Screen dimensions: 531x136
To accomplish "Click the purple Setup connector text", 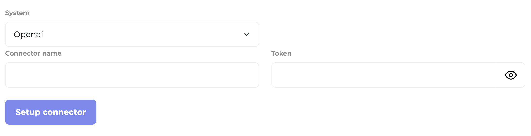I will coord(51,112).
